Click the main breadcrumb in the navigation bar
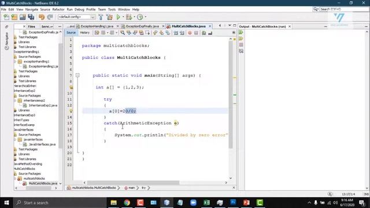Viewport: 370px width, 208px height. pos(132,188)
